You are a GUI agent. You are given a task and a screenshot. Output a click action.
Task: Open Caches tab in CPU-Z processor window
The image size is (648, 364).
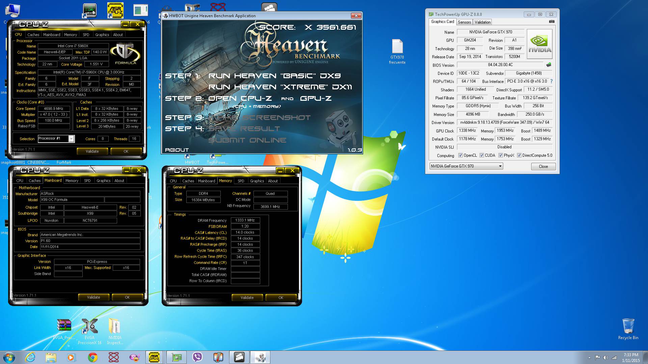33,35
